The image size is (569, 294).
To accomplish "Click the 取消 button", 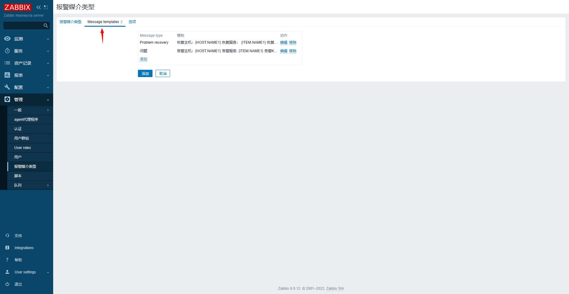I will click(163, 73).
